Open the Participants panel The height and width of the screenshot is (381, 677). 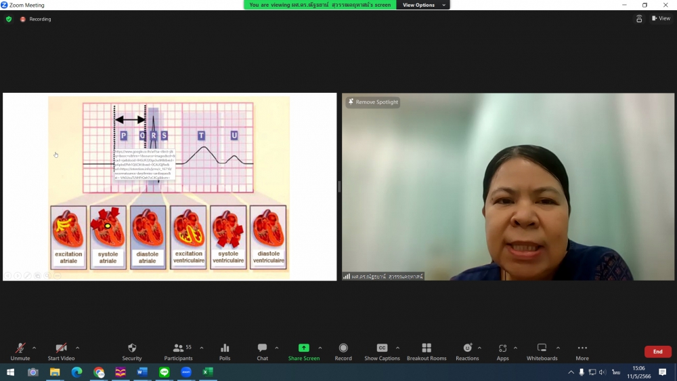click(179, 351)
